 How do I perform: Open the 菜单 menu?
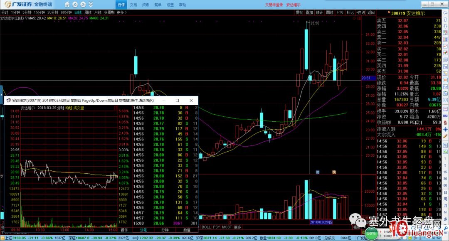click(x=158, y=5)
